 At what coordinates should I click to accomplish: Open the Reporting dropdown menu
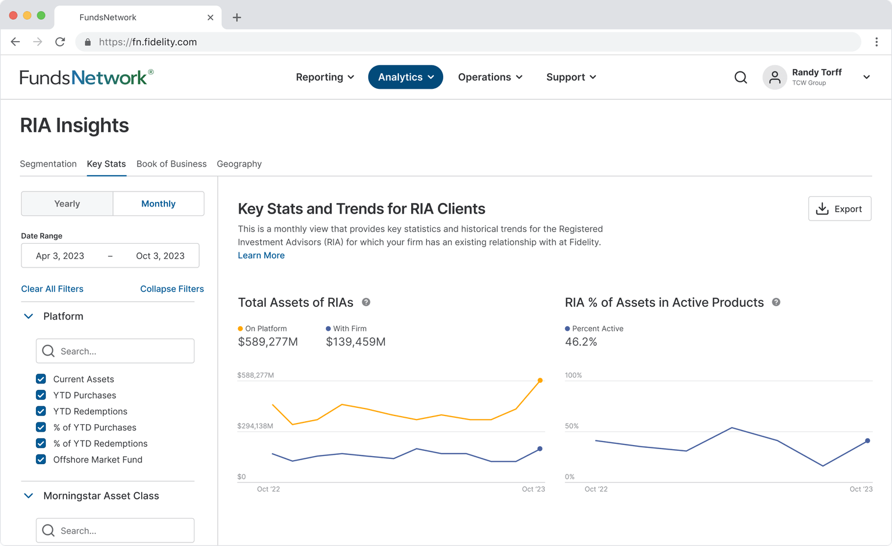click(325, 77)
